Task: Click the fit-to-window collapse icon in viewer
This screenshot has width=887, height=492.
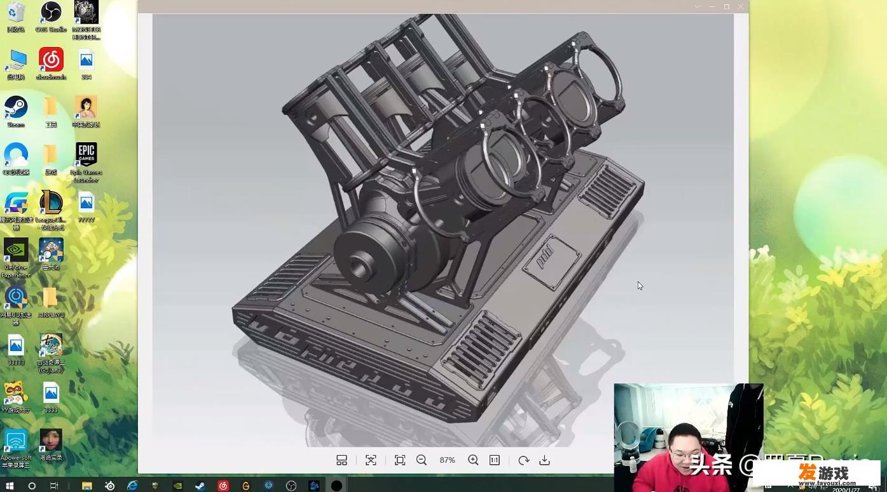Action: [371, 460]
